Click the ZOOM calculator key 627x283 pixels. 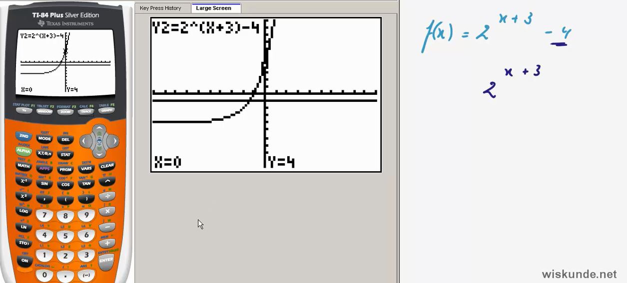(x=65, y=112)
